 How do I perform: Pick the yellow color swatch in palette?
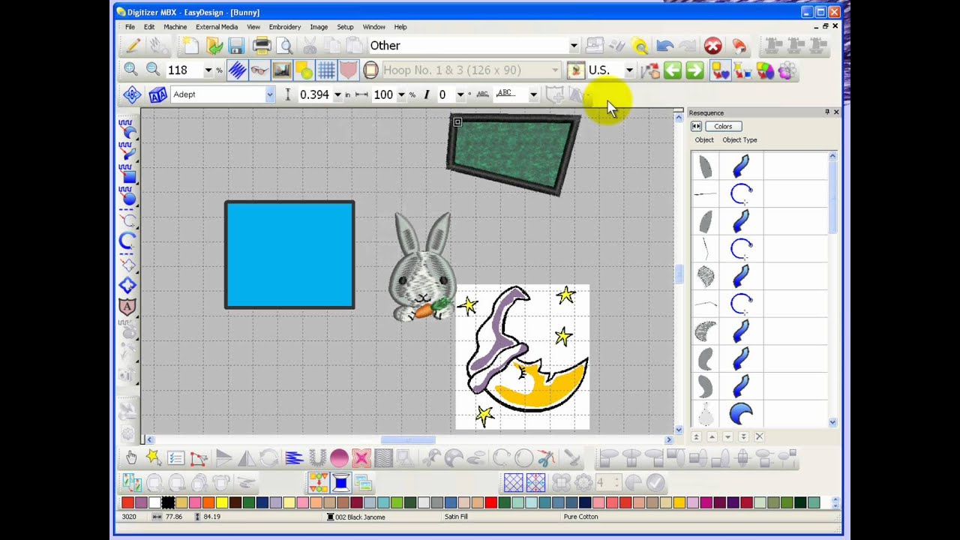pyautogui.click(x=222, y=502)
